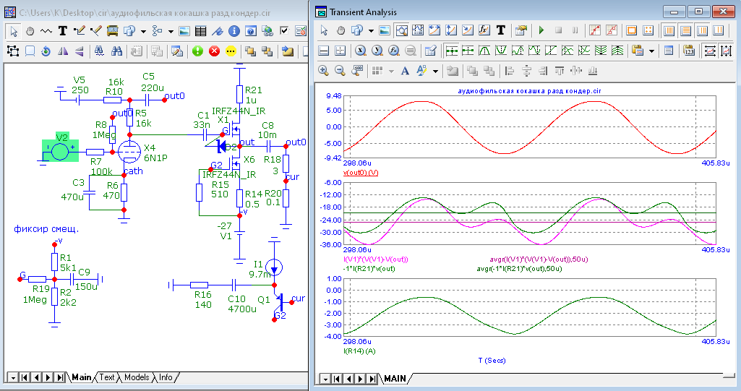Click the blue Info icon
The width and height of the screenshot is (741, 391).
[x=234, y=31]
